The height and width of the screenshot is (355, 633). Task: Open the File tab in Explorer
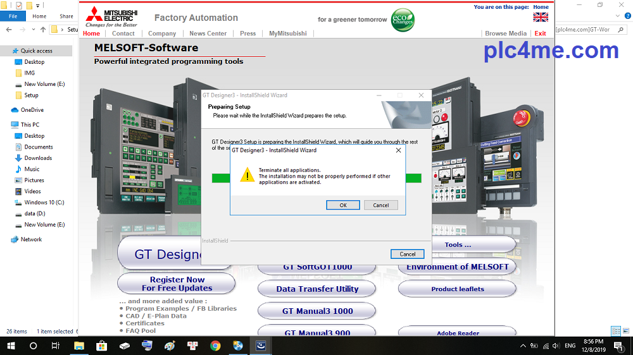[x=13, y=16]
